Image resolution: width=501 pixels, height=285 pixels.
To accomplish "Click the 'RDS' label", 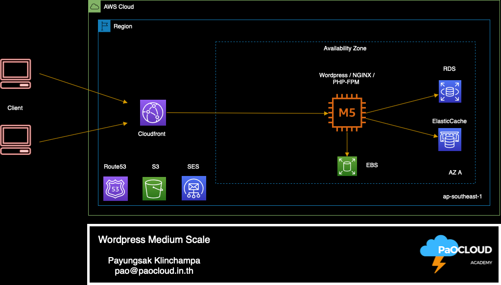I will [449, 69].
